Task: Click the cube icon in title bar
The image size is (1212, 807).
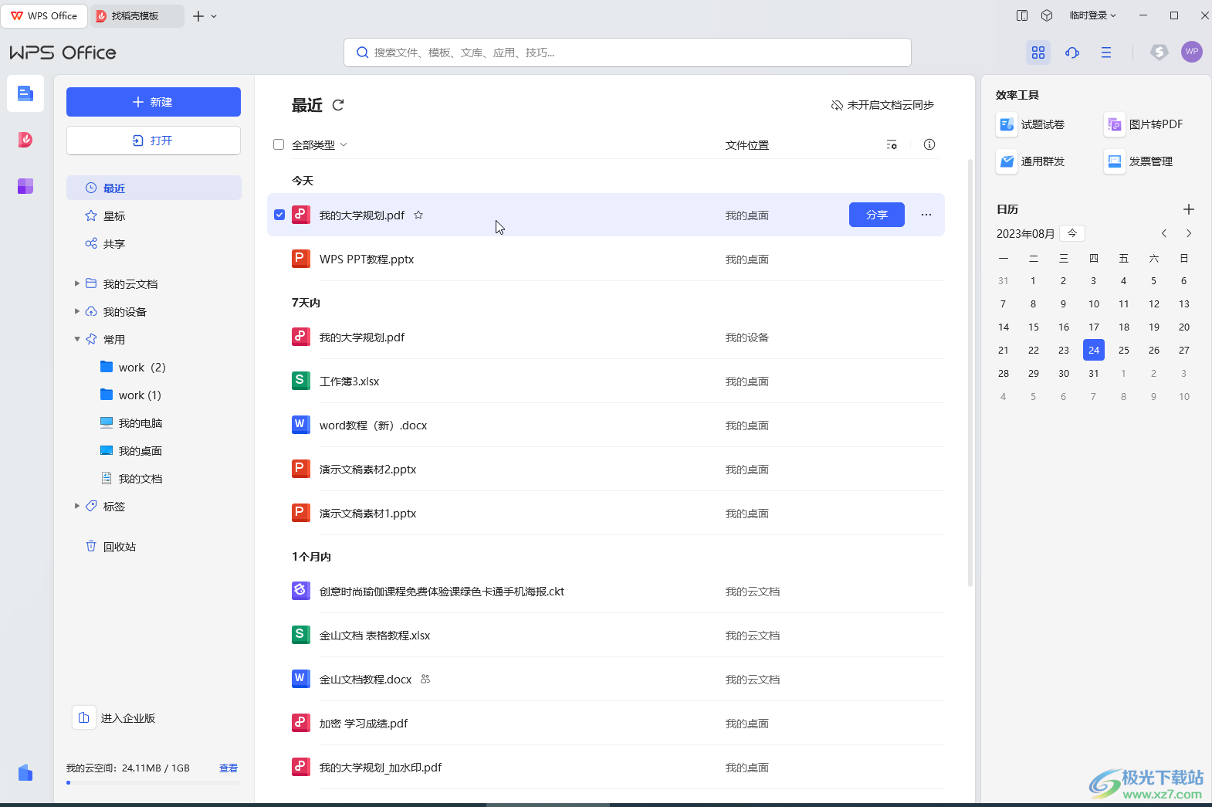Action: click(x=1047, y=15)
